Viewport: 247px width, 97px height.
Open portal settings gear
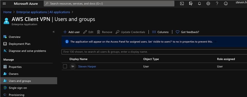pos(208,4)
